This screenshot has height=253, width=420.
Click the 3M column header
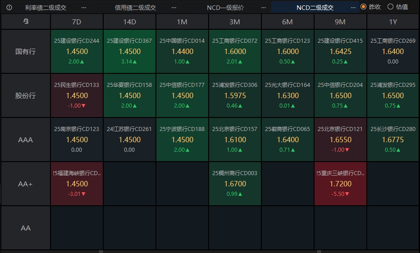[x=235, y=22]
